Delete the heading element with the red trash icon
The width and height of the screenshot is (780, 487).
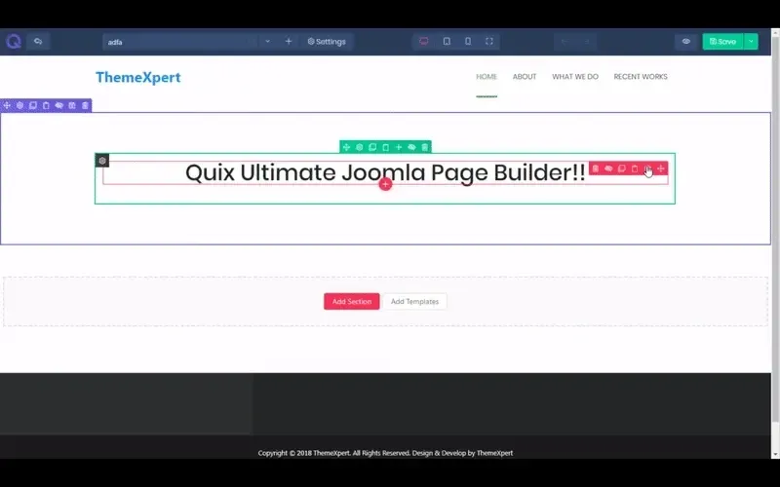596,169
